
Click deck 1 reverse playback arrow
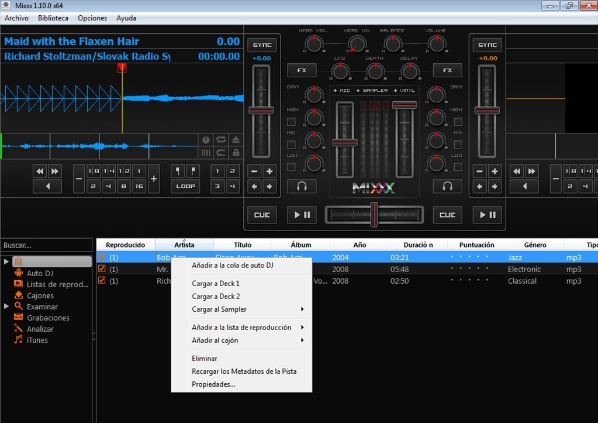48,186
